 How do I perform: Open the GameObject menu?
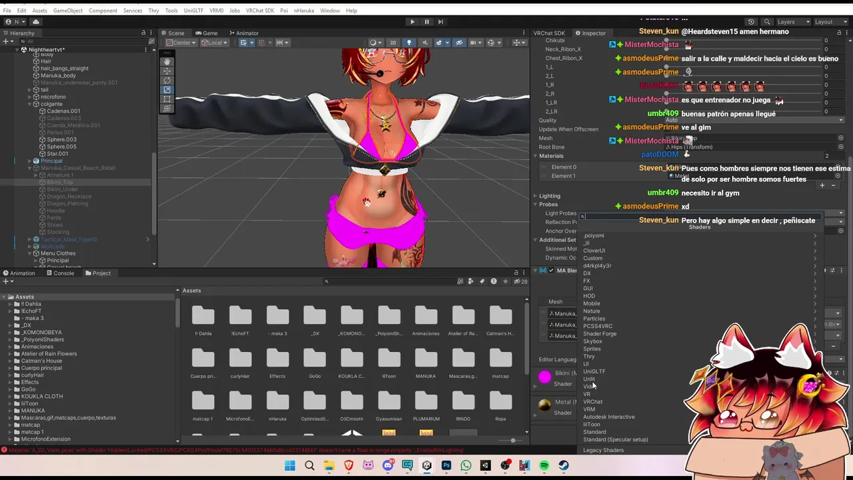pyautogui.click(x=67, y=11)
